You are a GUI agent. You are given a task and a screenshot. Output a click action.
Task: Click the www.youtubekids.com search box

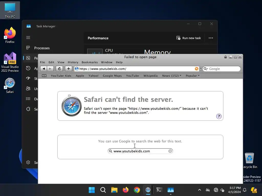tap(140, 151)
